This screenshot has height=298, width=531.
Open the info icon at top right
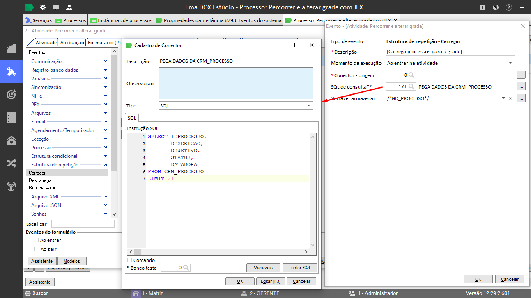[483, 7]
